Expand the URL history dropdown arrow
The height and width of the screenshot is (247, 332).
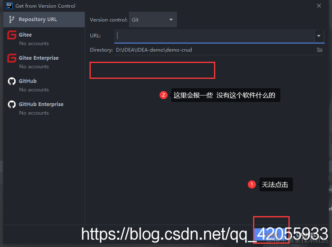tap(319, 36)
